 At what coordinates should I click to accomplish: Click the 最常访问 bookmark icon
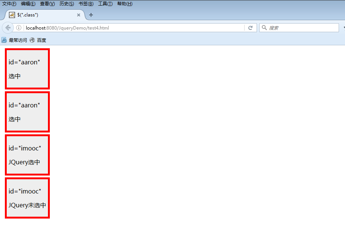tap(4, 40)
